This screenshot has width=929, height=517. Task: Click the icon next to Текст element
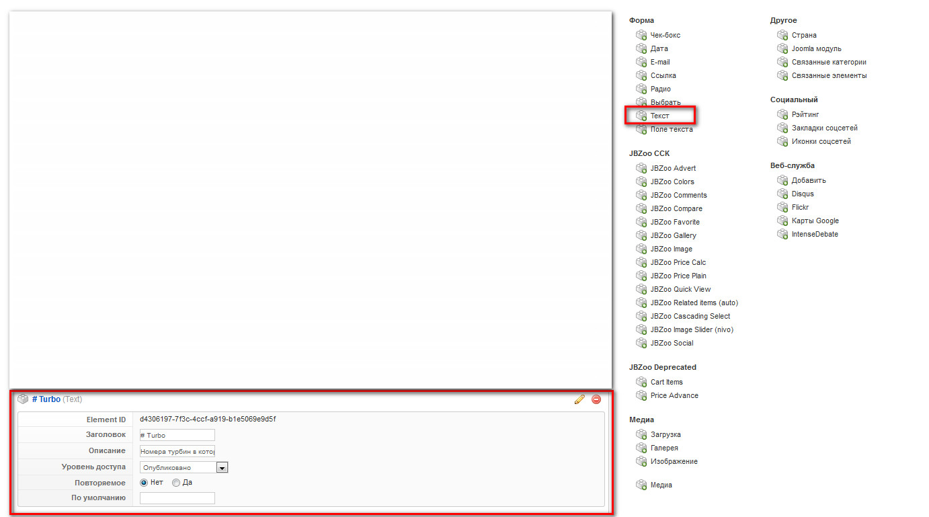tap(641, 116)
